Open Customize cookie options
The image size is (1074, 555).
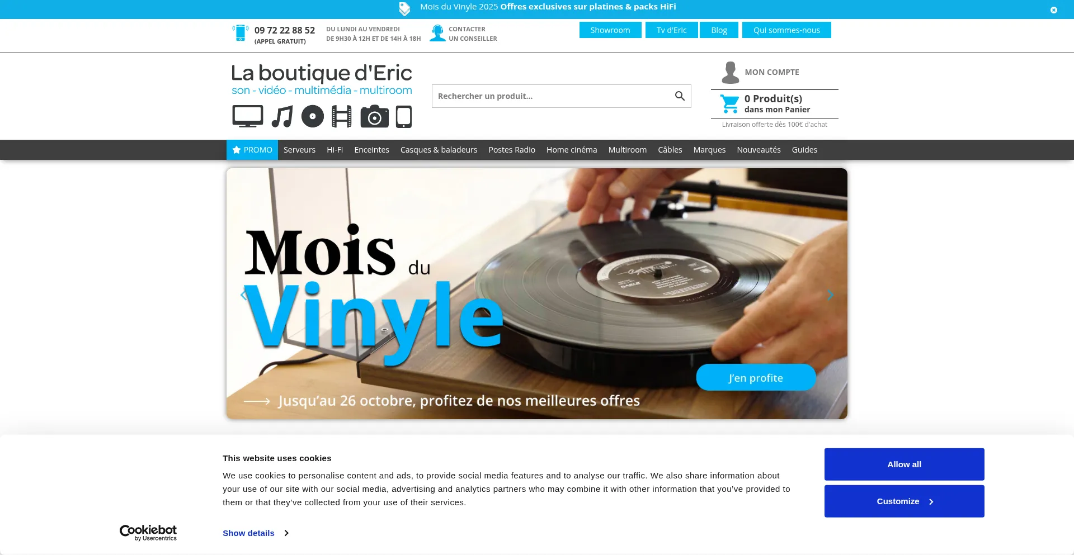pyautogui.click(x=905, y=501)
